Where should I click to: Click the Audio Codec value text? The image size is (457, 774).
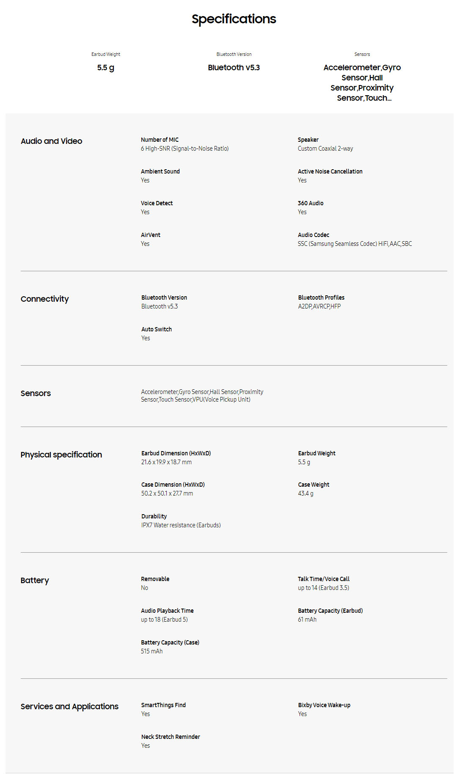coord(355,244)
